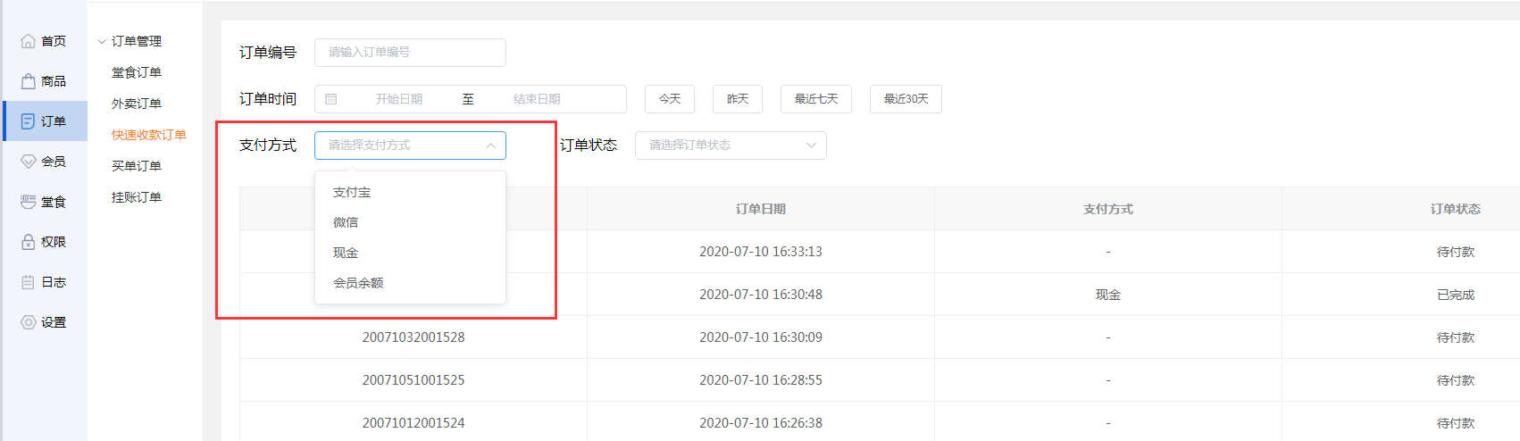The width and height of the screenshot is (1520, 441).
Task: Collapse the 支付方式 dropdown arrow
Action: pyautogui.click(x=490, y=146)
